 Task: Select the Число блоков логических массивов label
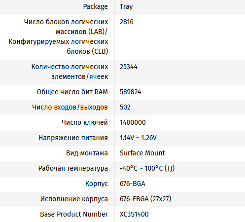tap(58, 37)
